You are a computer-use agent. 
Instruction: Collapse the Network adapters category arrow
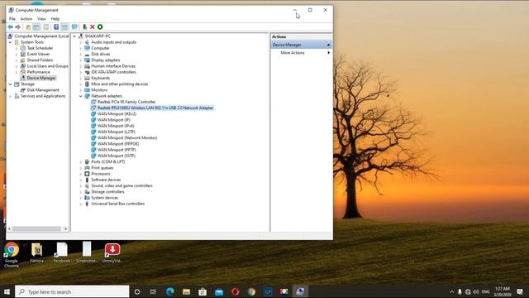pyautogui.click(x=81, y=96)
